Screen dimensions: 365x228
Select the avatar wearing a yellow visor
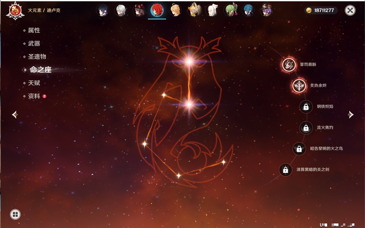(x=194, y=10)
